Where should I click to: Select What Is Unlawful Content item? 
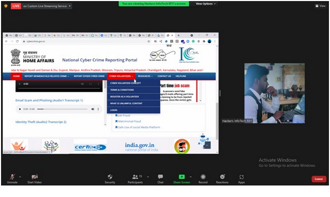[134, 103]
